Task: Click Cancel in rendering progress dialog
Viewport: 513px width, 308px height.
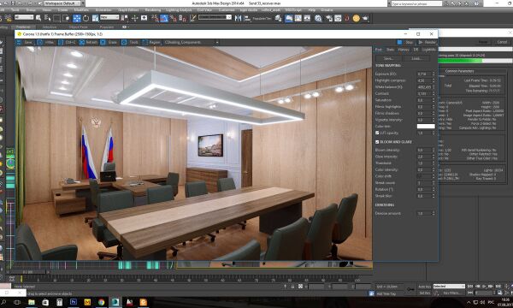Action: [502, 42]
